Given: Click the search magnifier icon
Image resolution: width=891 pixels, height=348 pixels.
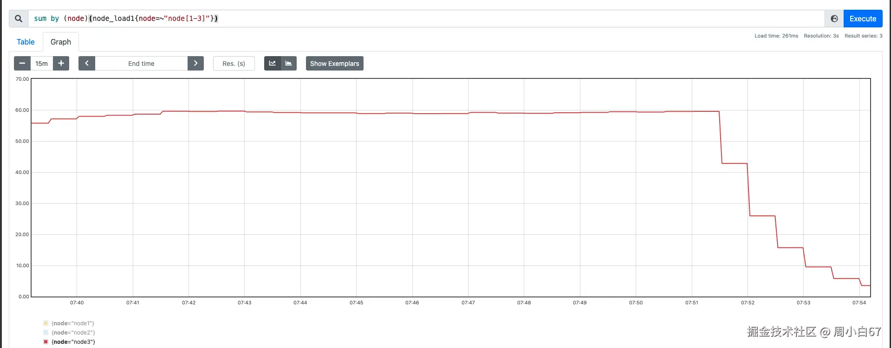Looking at the screenshot, I should (x=19, y=19).
